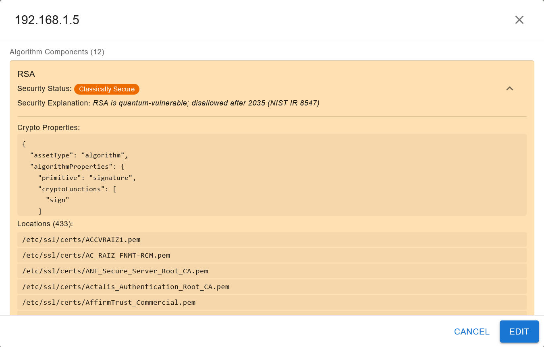Image resolution: width=544 pixels, height=347 pixels.
Task: Select the AC_RAIZ_FNMT-RCM.pem location row
Action: point(96,255)
